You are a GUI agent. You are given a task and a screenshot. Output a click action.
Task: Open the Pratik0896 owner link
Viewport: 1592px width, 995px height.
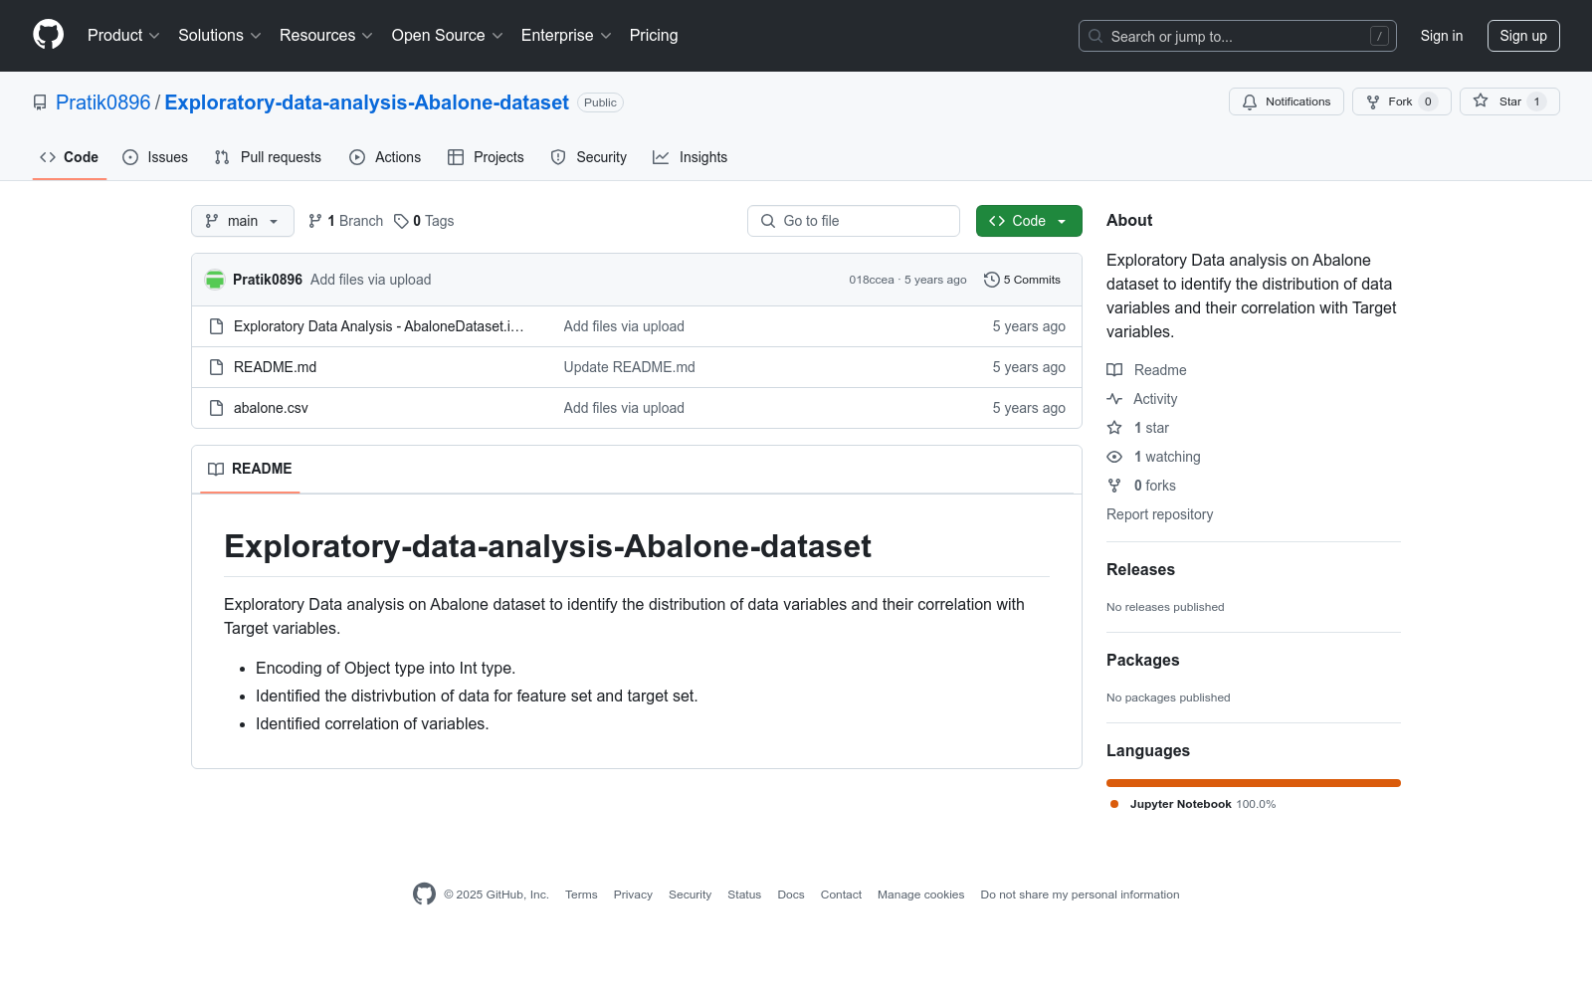103,102
